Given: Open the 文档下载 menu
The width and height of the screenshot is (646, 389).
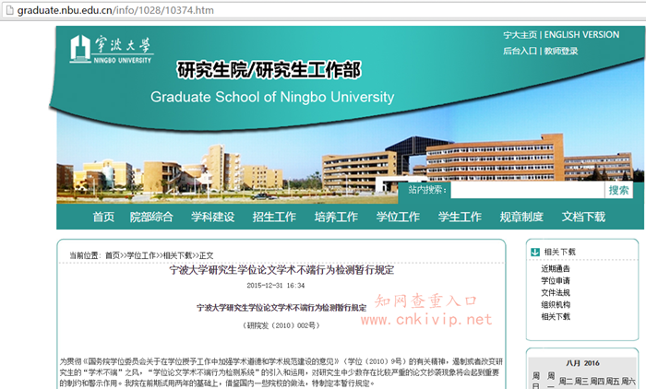Looking at the screenshot, I should tap(583, 217).
